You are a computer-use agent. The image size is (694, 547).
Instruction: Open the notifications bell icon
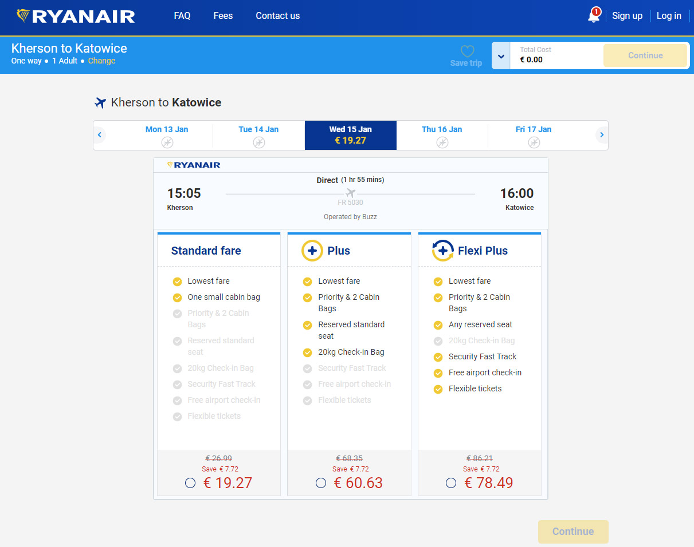594,15
